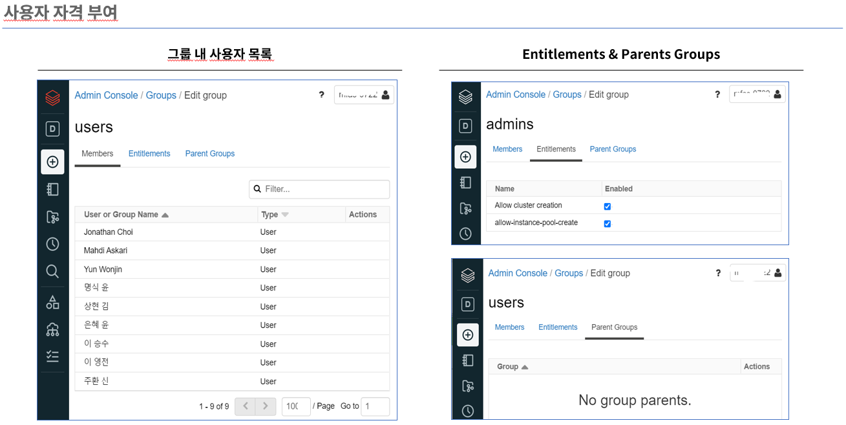Open the Compute clusters icon in left sidebar

click(x=53, y=329)
